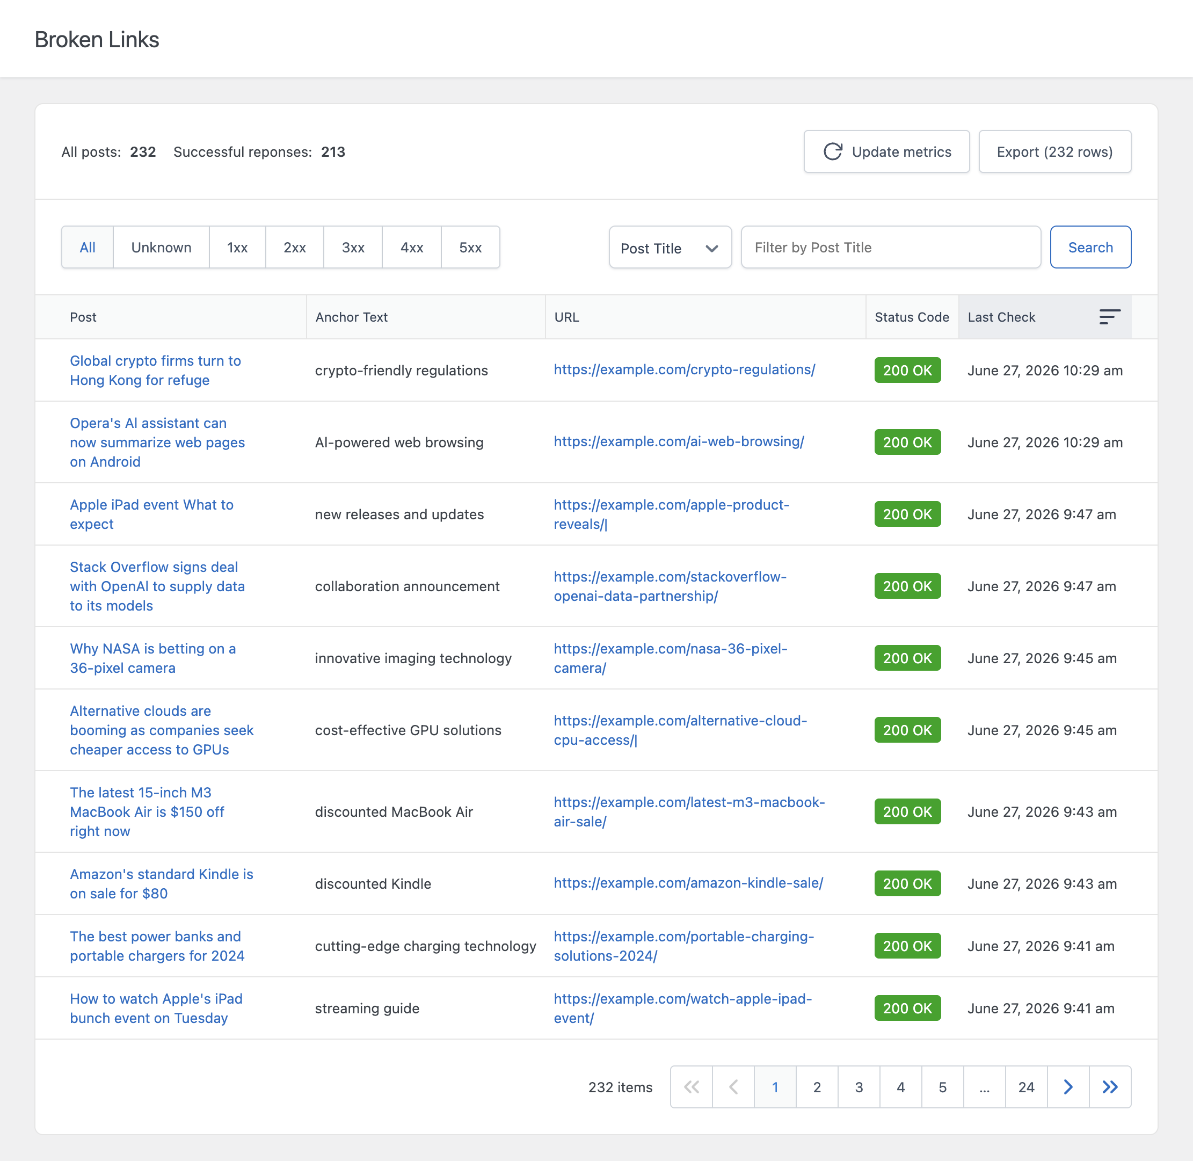
Task: Open the watch-apple-ipad-event URL link
Action: (x=683, y=1008)
